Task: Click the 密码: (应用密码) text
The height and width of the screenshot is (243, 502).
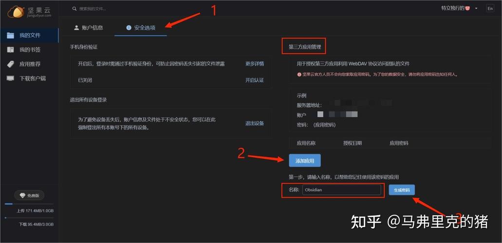Action: [x=316, y=125]
